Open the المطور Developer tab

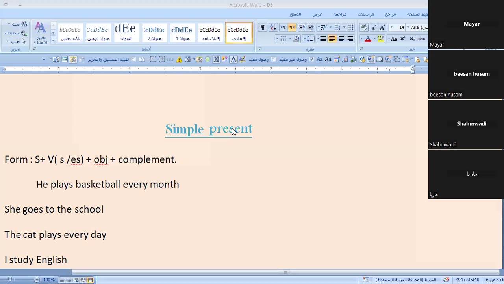point(295,14)
